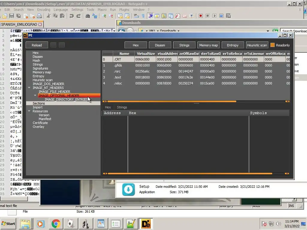This screenshot has height=230, width=307.
Task: Collapse IMAGE_NT_HEADERS tree node arrow
Action: (x=29, y=88)
